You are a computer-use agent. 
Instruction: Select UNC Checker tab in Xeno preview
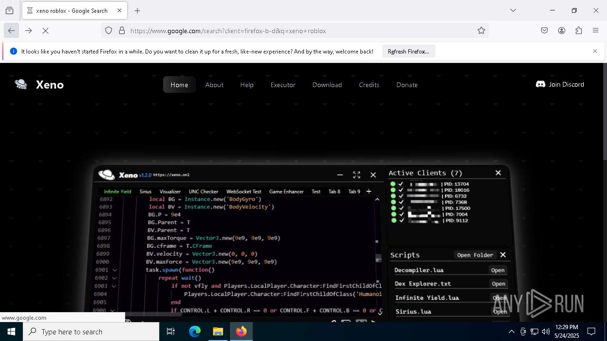[x=203, y=191]
